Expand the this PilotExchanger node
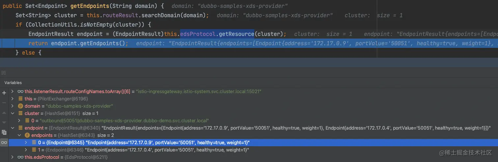The width and height of the screenshot is (498, 162). (x=13, y=99)
